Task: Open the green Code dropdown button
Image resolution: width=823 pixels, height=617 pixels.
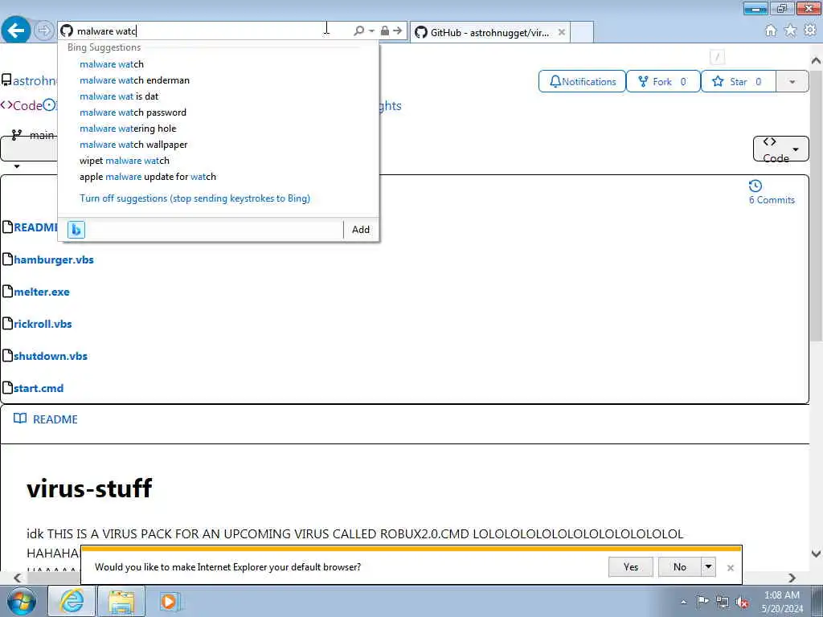Action: coord(780,149)
